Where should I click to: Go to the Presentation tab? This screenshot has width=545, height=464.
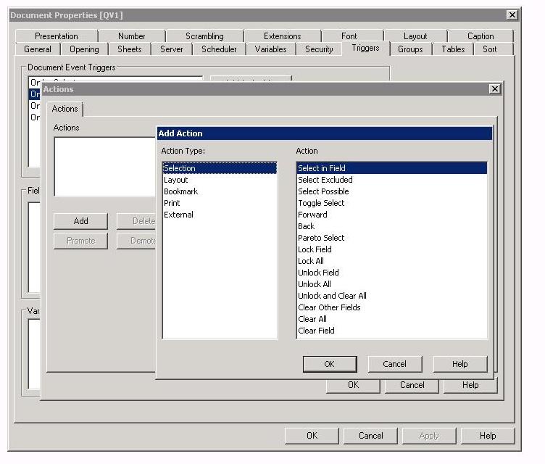[57, 36]
